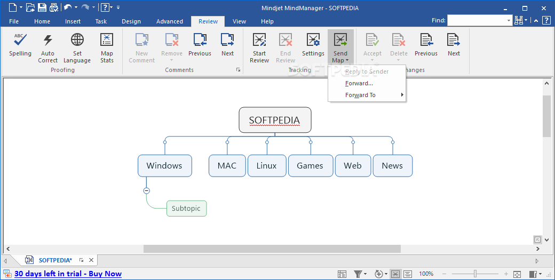555x280 pixels.
Task: Switch to the Advanced tab
Action: pyautogui.click(x=170, y=21)
